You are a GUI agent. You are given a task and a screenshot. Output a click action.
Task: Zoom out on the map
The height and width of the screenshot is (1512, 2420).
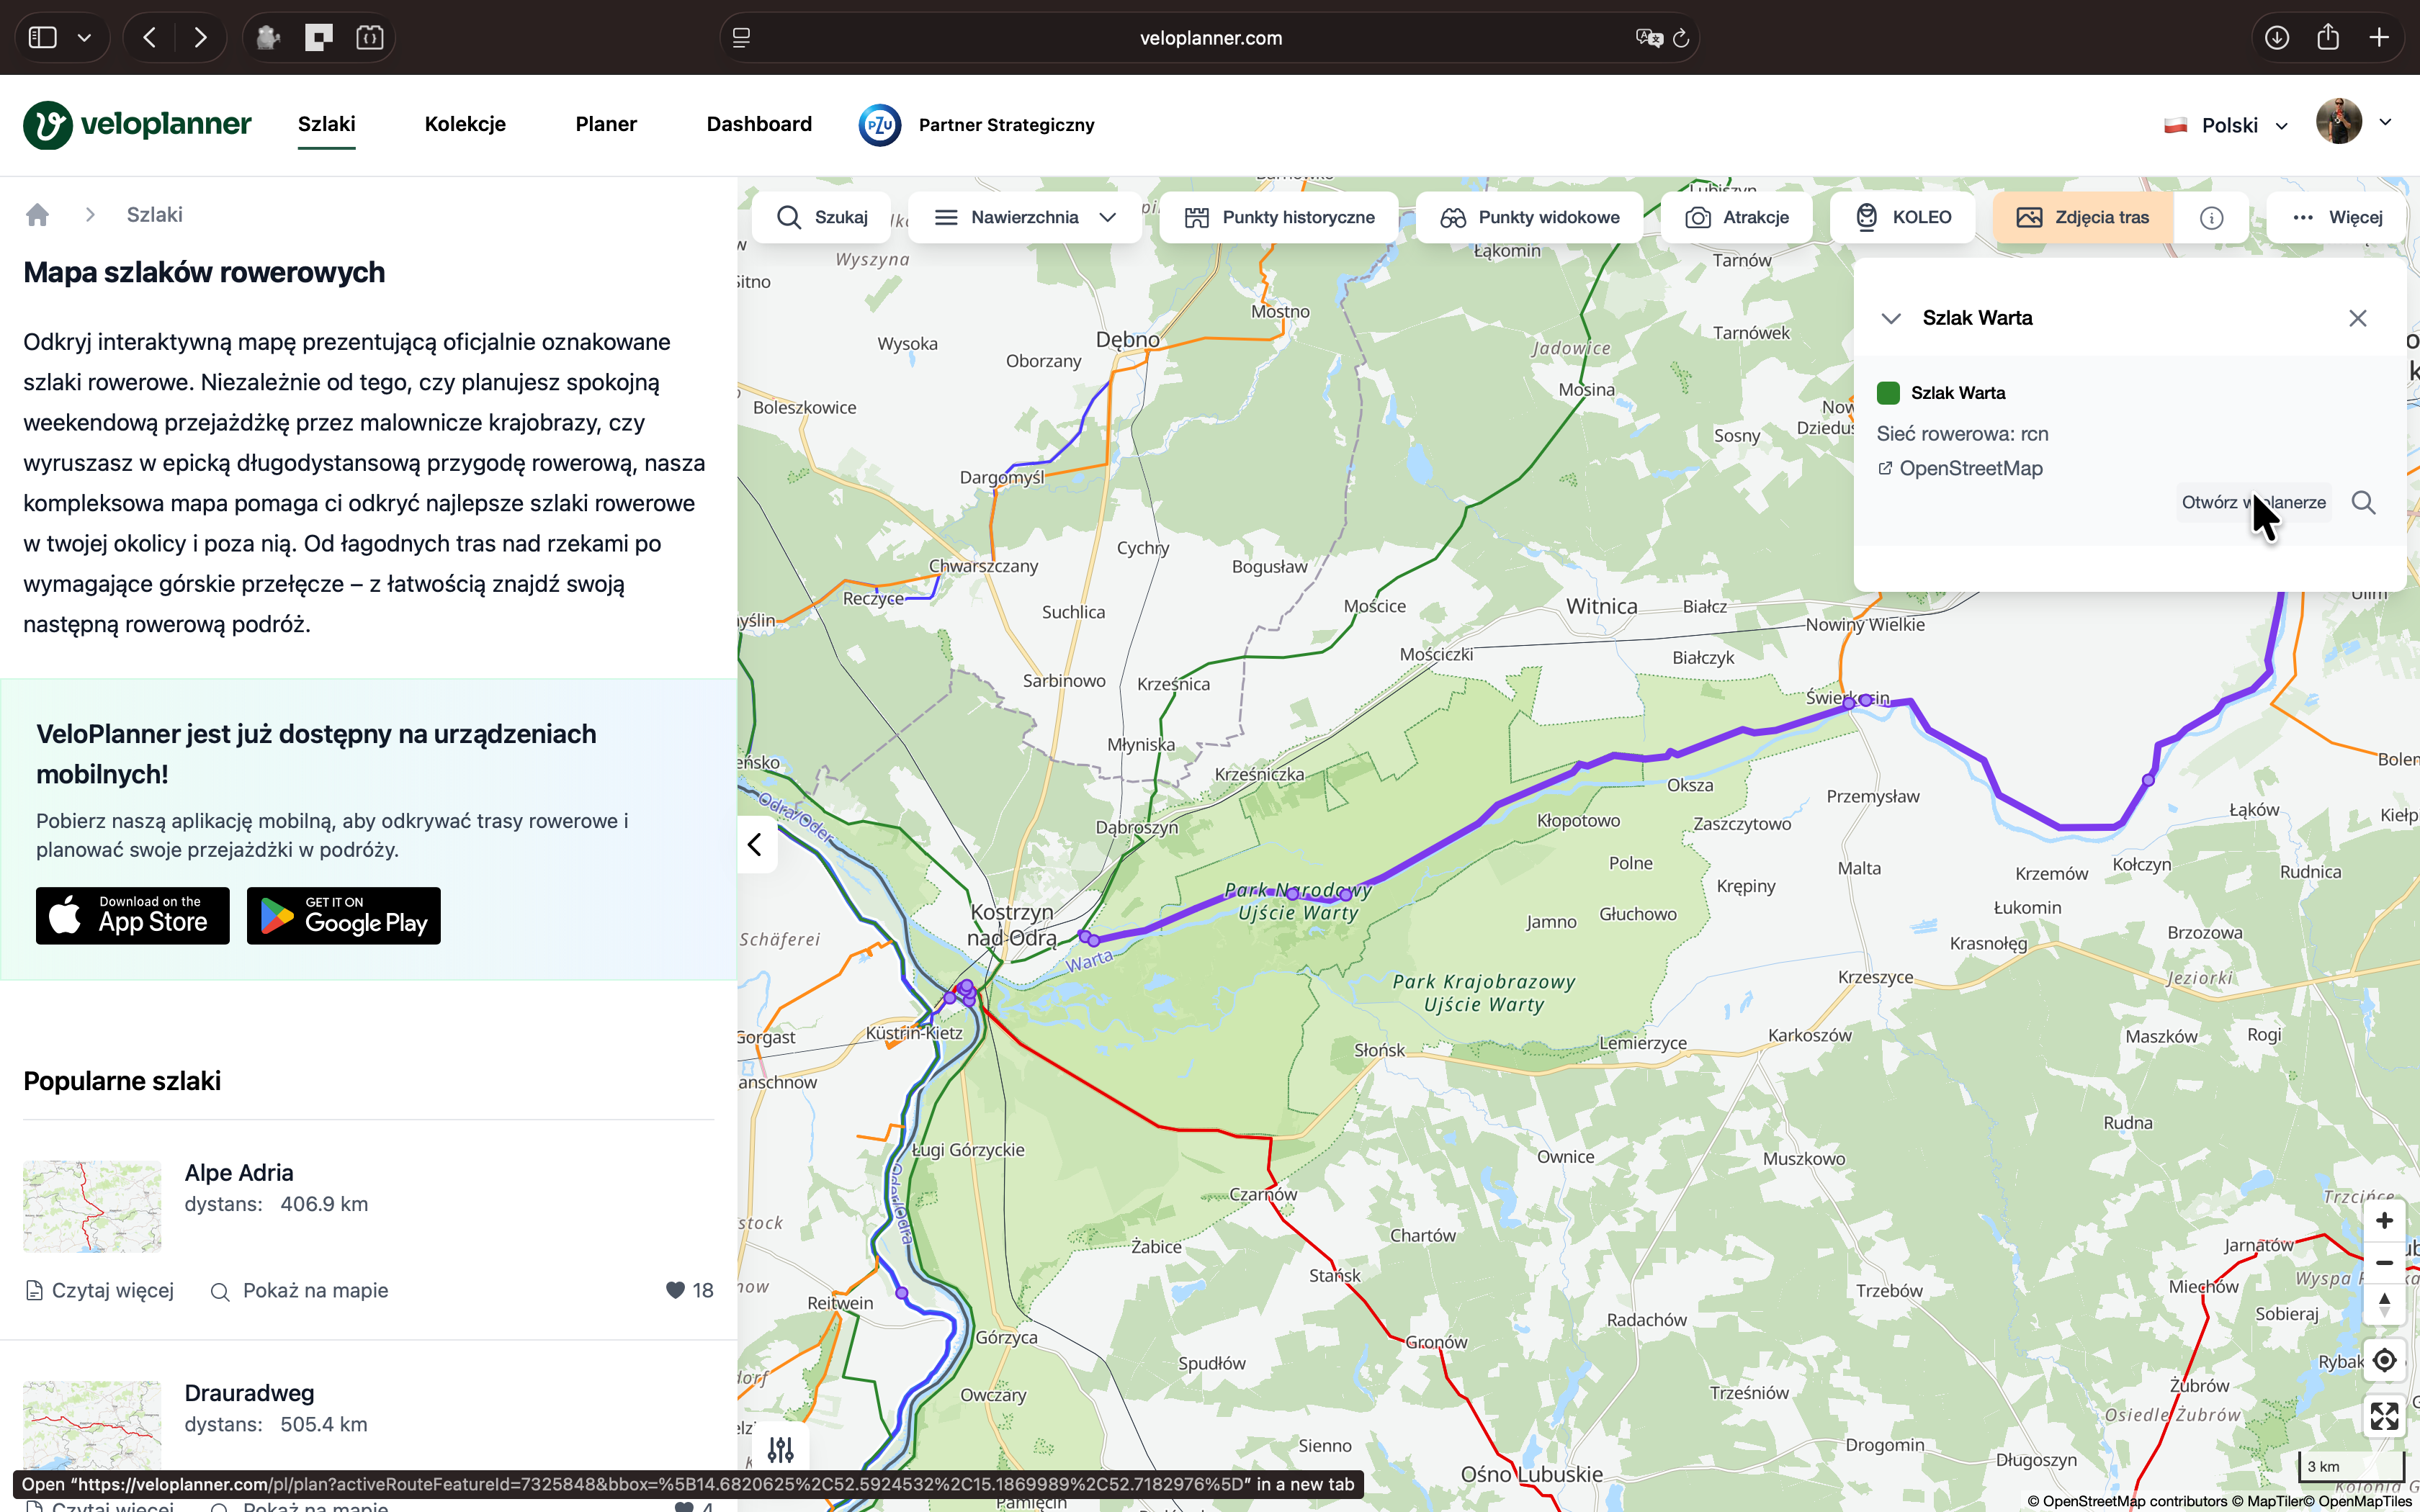2384,1263
